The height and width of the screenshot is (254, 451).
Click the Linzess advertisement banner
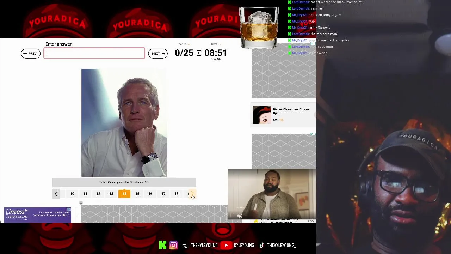tap(37, 215)
